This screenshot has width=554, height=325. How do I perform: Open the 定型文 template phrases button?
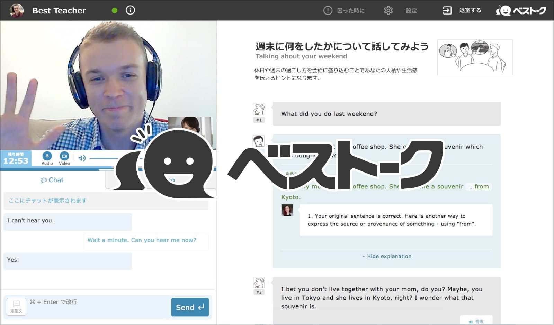[x=16, y=307]
